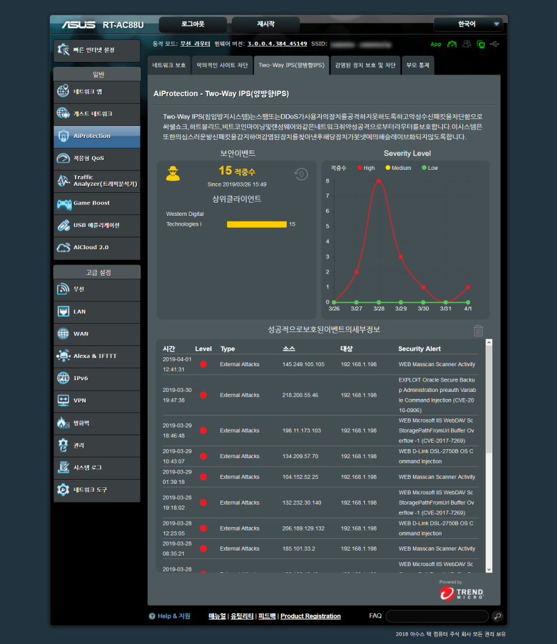The image size is (557, 644).
Task: Toggle Low severity legend in chart
Action: (430, 168)
